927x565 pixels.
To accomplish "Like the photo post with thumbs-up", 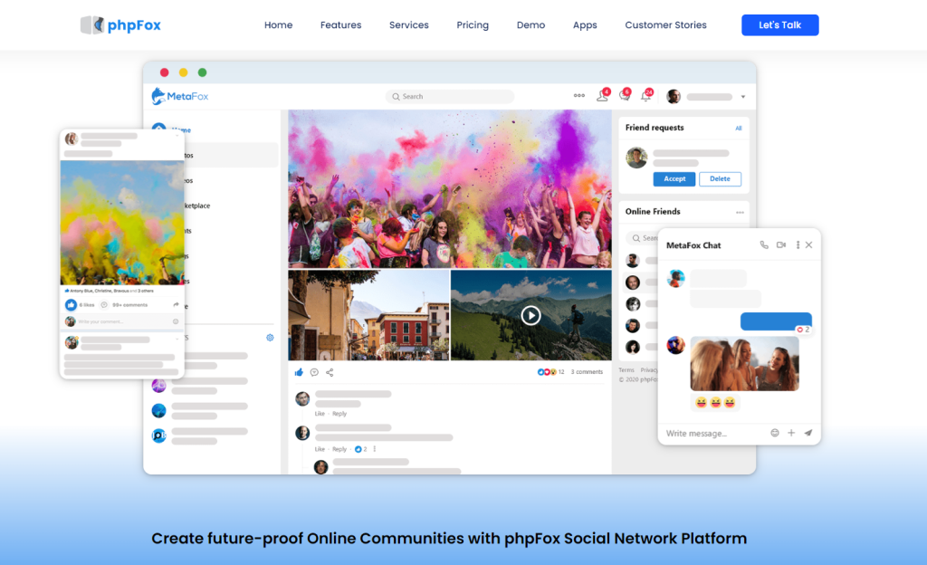I will 299,372.
